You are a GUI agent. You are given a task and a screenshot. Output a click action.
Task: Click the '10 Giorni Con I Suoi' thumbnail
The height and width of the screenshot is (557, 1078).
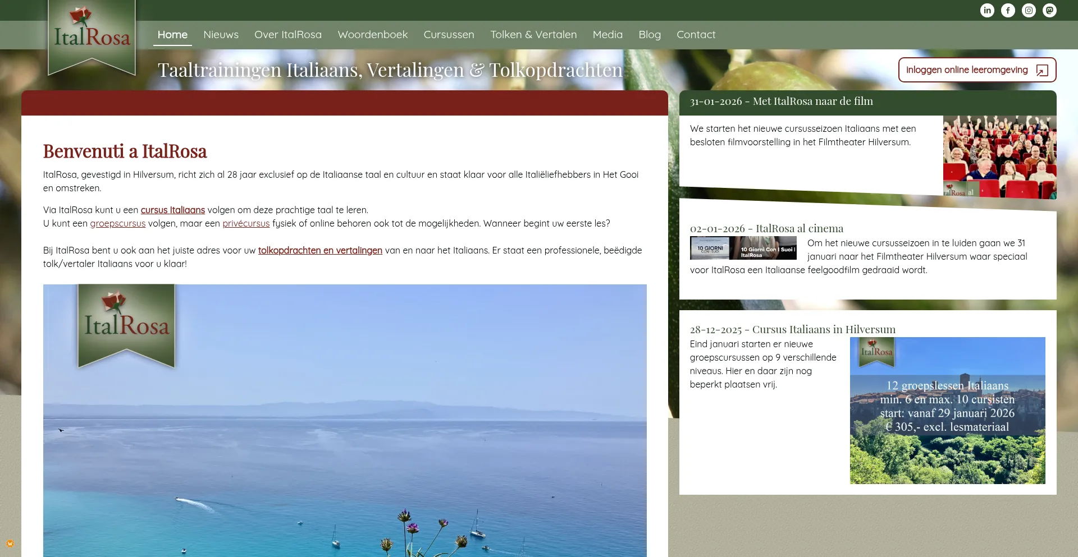pos(743,248)
